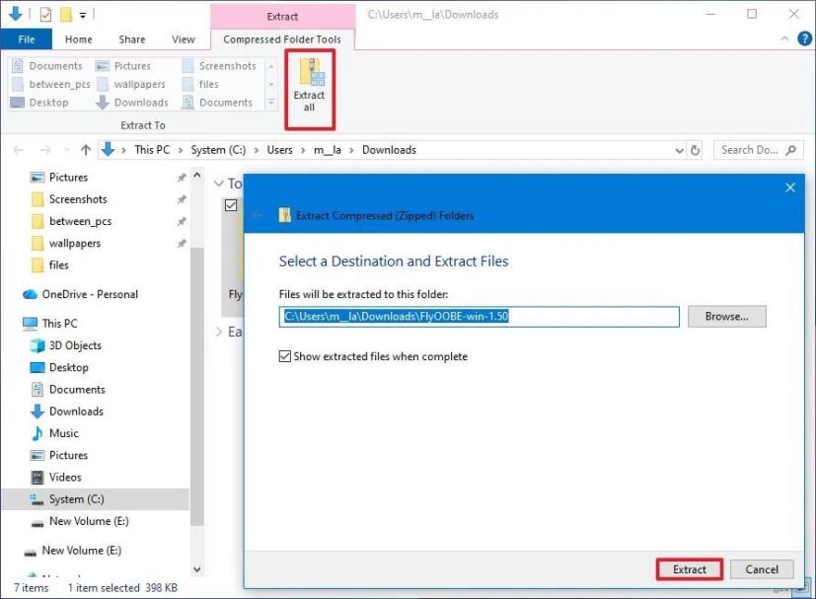The image size is (816, 599).
Task: Click the Extract button in the dialog
Action: 688,569
